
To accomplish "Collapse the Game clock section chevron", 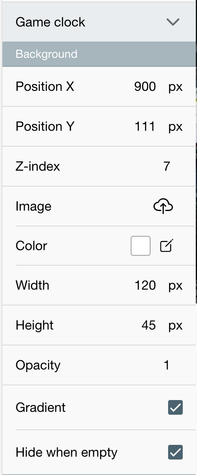I will 173,22.
